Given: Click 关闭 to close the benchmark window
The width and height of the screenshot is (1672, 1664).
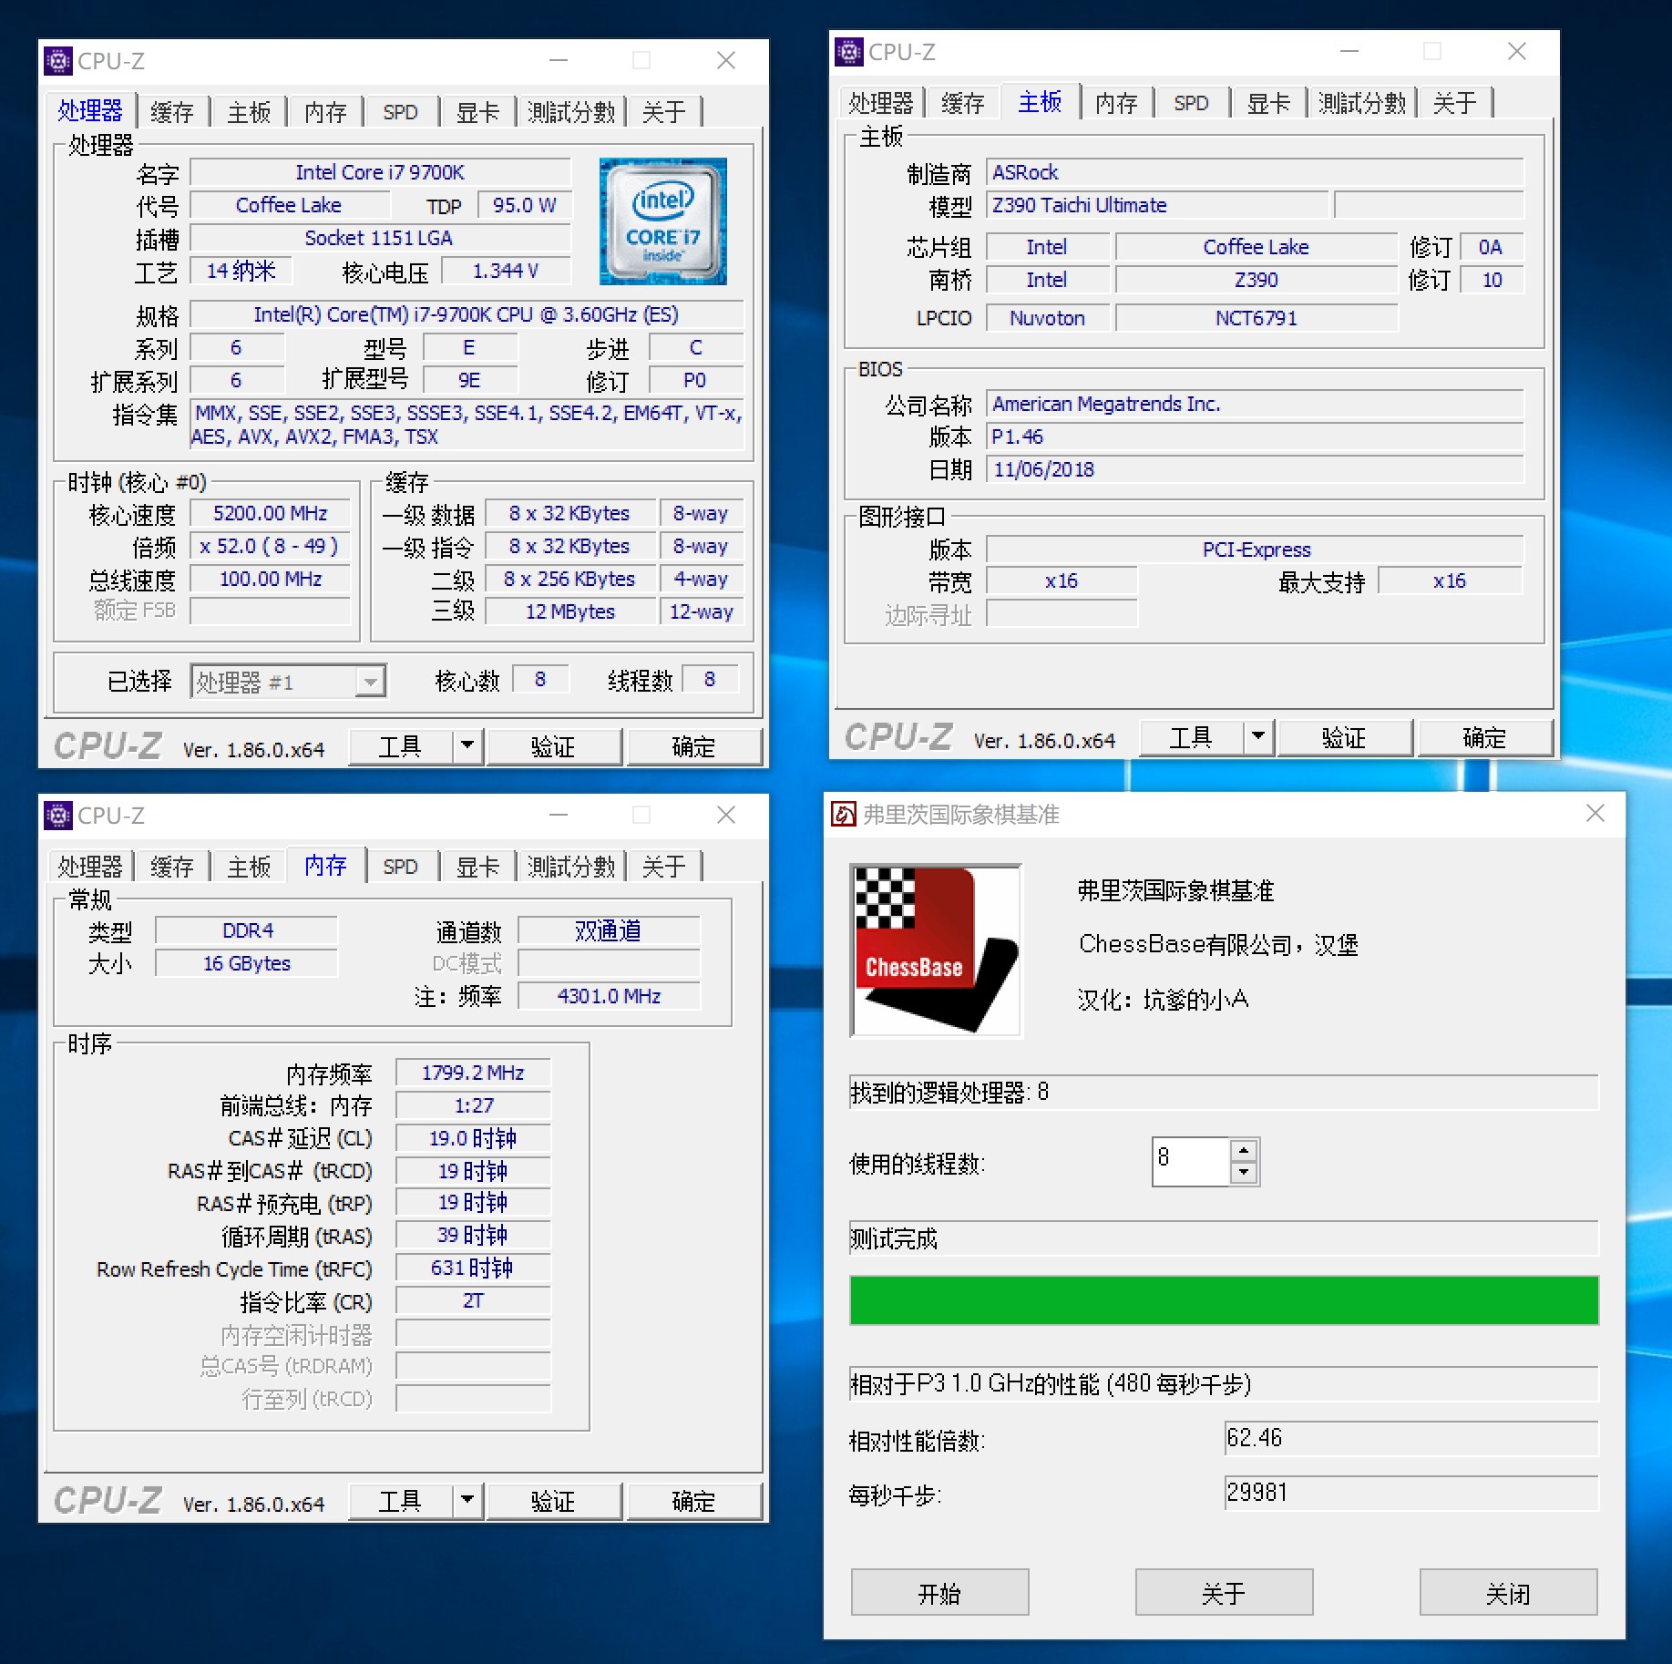Looking at the screenshot, I should pos(1508,1592).
